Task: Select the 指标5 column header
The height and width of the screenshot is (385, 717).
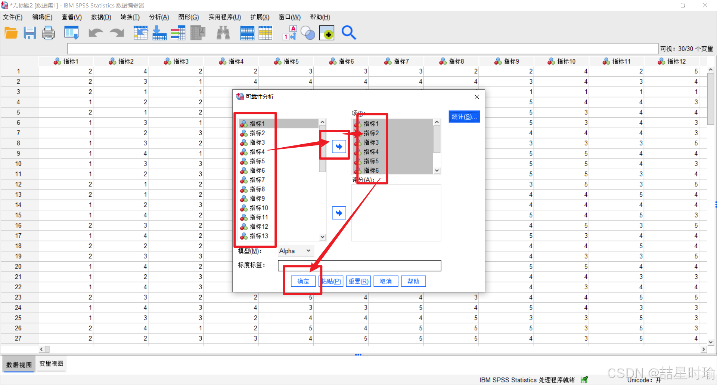Action: [286, 61]
